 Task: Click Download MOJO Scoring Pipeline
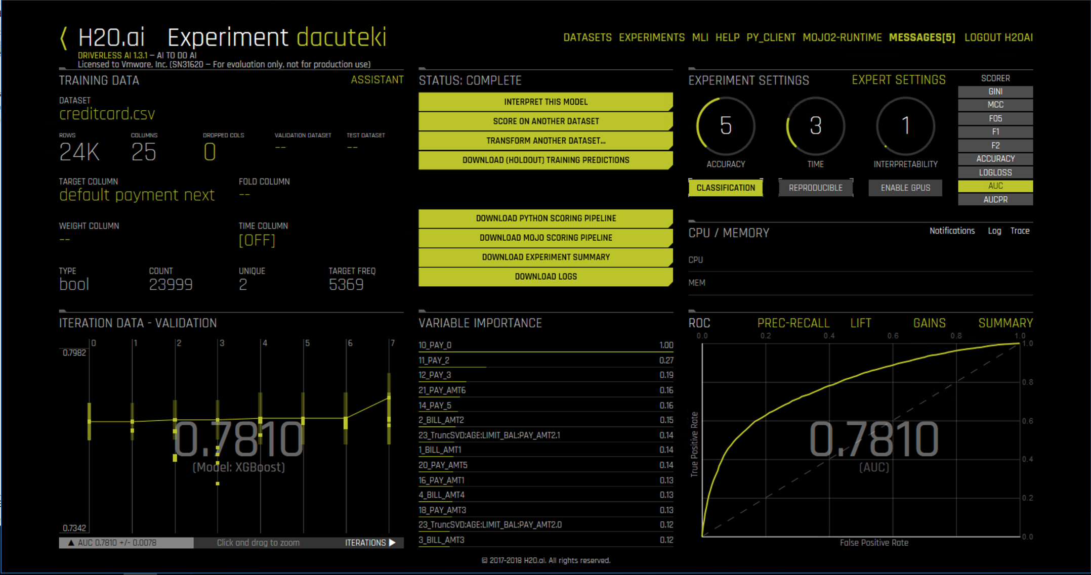(x=545, y=238)
